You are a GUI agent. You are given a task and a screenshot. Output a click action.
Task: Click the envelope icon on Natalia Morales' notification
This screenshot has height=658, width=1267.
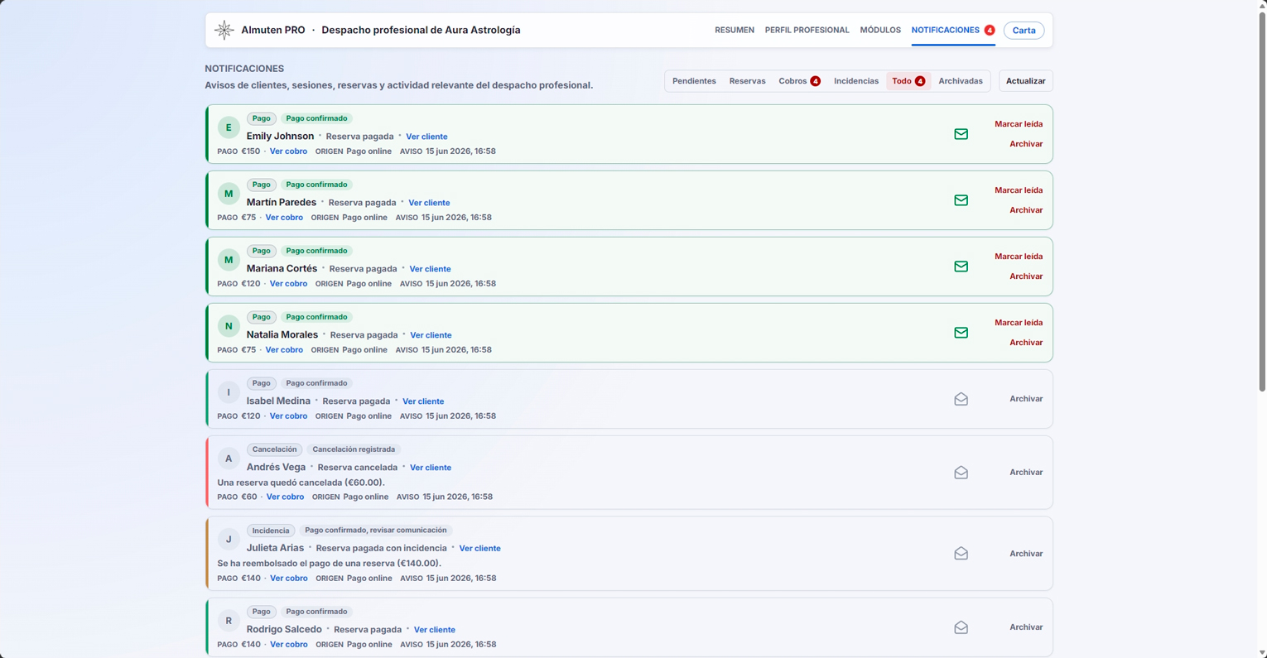pos(961,333)
